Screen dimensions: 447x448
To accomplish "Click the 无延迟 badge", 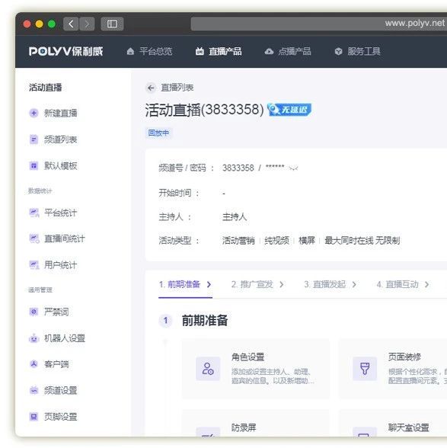I will click(x=289, y=110).
